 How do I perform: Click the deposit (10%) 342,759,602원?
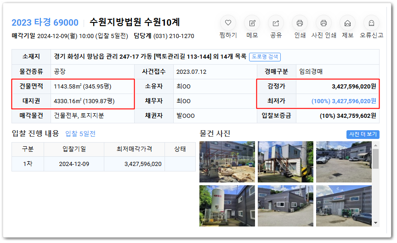(348, 116)
